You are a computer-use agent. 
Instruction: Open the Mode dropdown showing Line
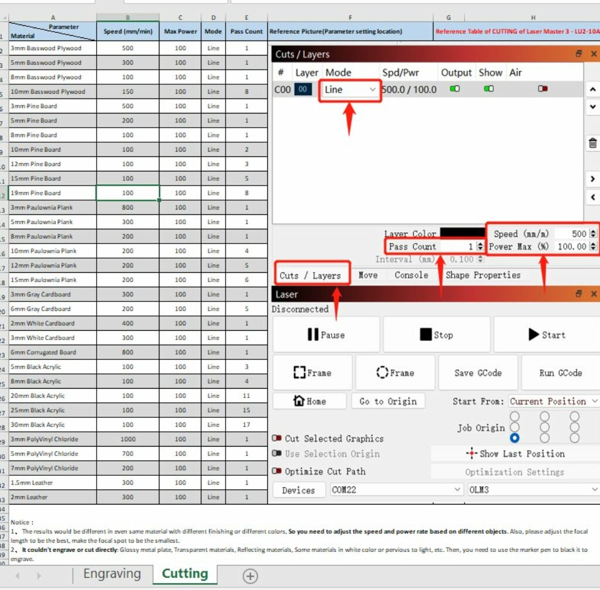pyautogui.click(x=350, y=90)
